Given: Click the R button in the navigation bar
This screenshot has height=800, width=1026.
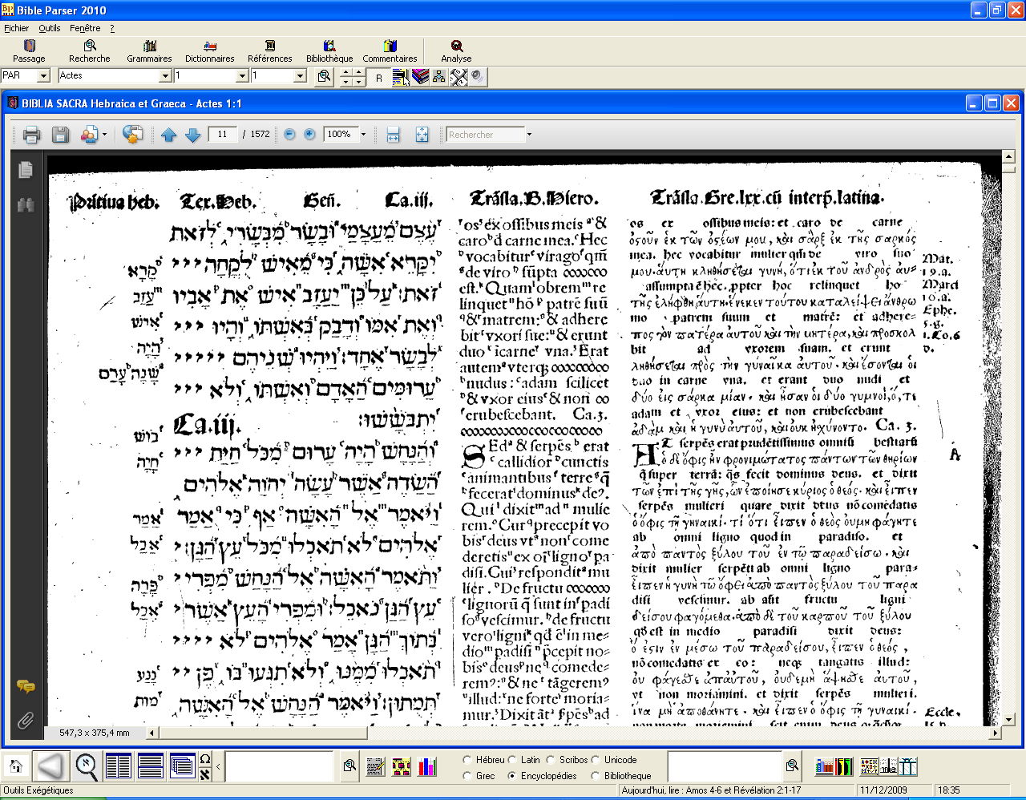Looking at the screenshot, I should pyautogui.click(x=379, y=77).
